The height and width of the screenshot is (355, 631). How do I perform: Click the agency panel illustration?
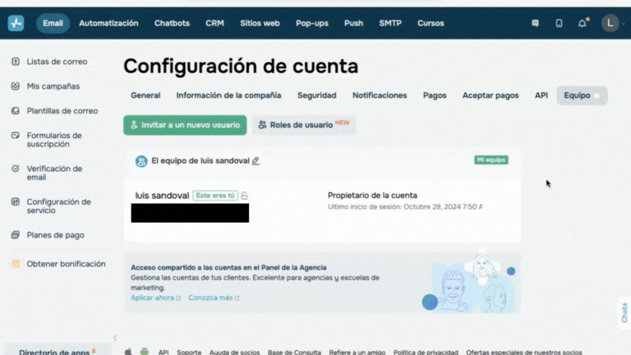[469, 283]
